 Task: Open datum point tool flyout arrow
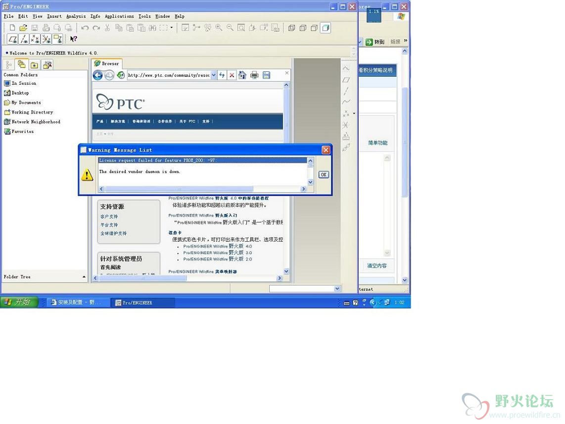tap(354, 113)
